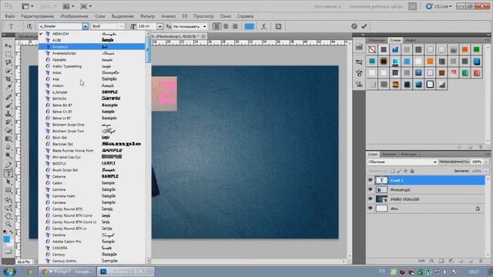Select the Eraser tool
This screenshot has width=493, height=277.
pyautogui.click(x=8, y=130)
